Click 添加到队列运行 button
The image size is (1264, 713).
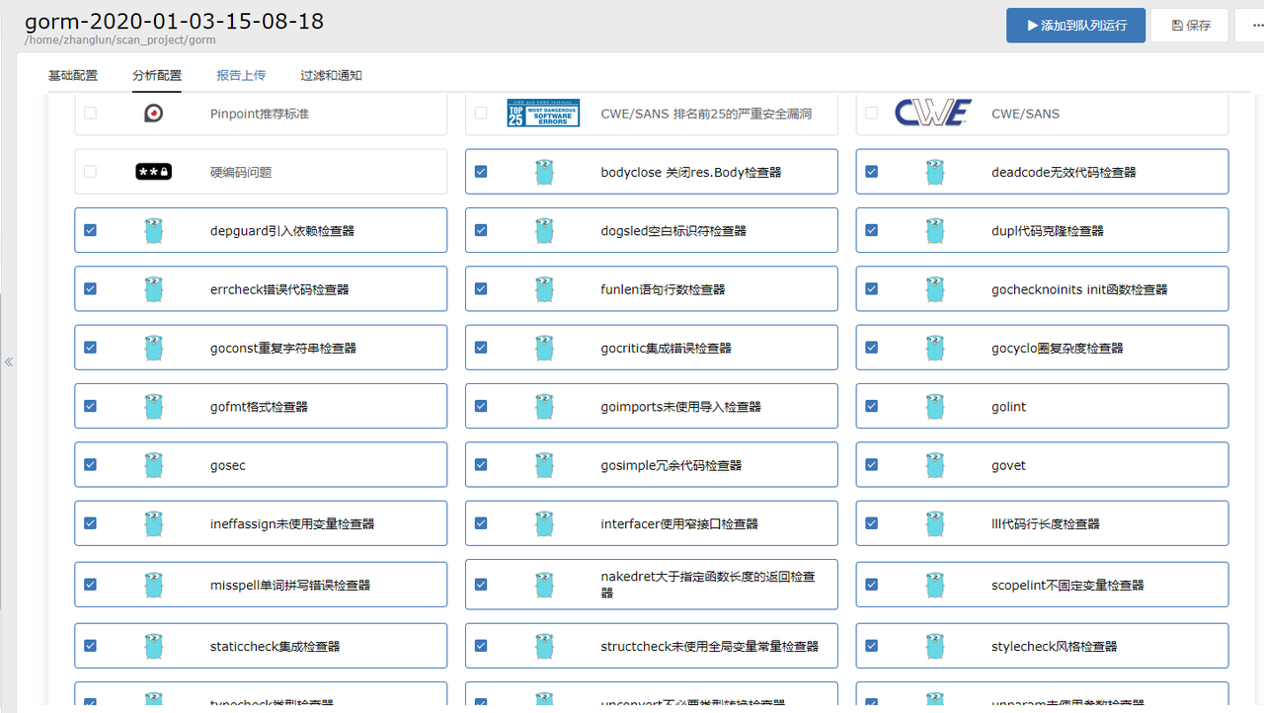point(1075,26)
